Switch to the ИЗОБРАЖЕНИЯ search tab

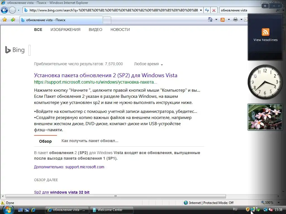(65, 30)
